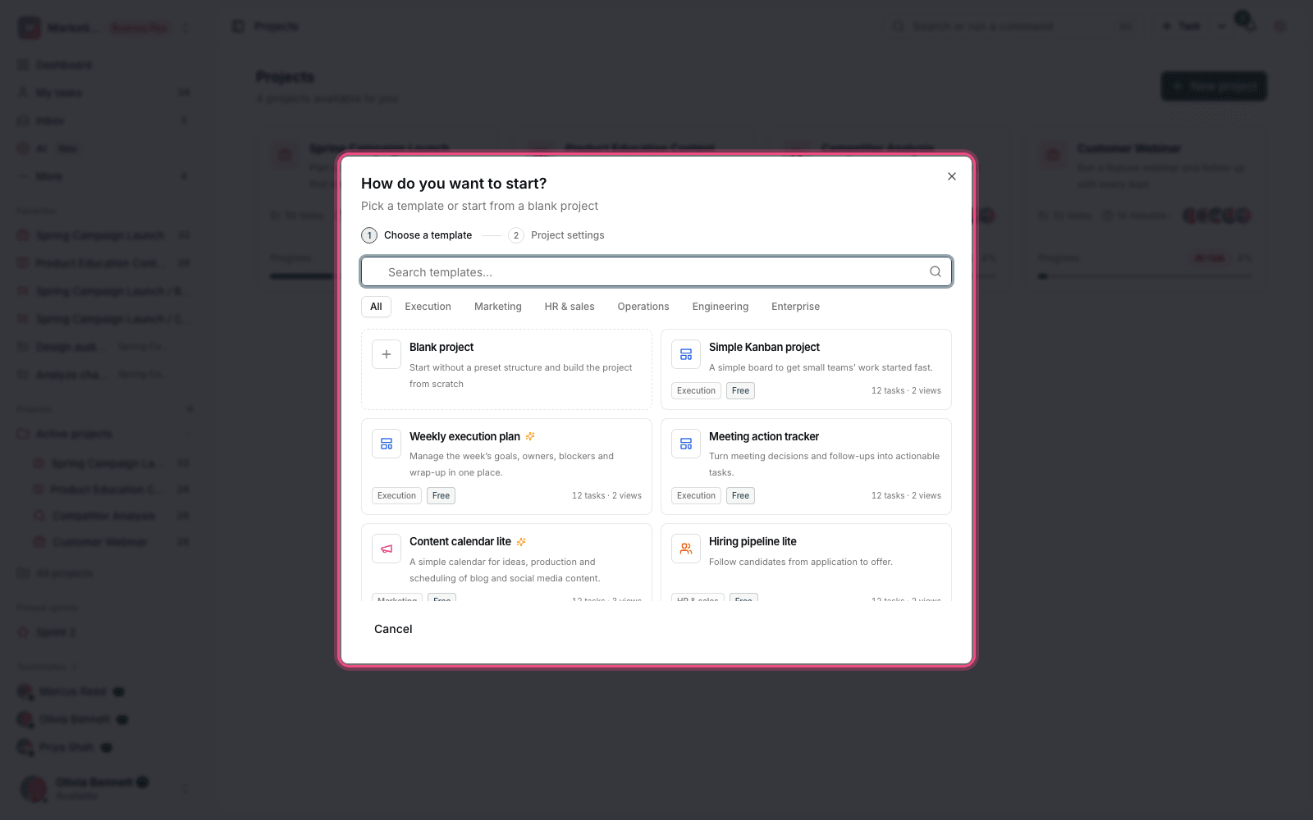The image size is (1313, 820).
Task: Click the people icon on Hiring pipeline lite
Action: tap(686, 549)
